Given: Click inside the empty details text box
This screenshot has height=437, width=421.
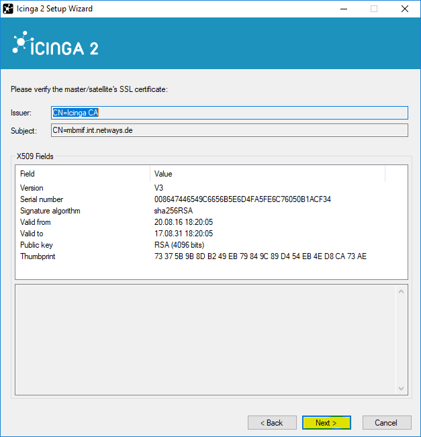Looking at the screenshot, I should click(x=205, y=340).
